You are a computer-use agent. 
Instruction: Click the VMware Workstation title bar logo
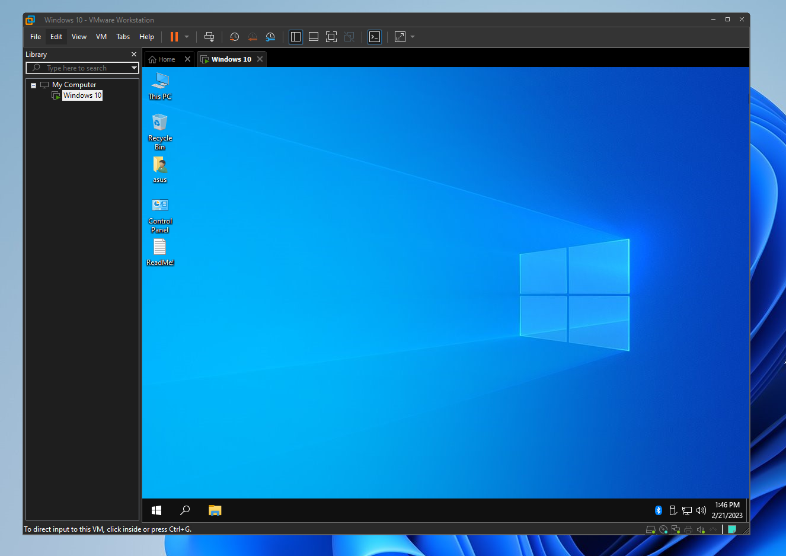tap(30, 20)
